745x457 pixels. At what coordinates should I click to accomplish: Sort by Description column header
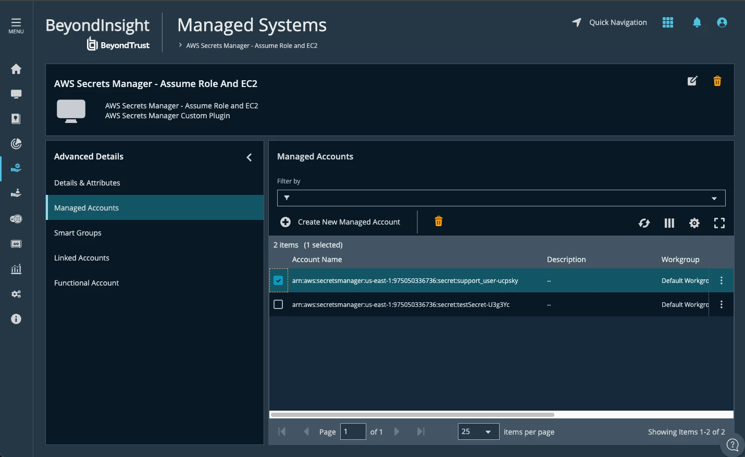click(x=566, y=260)
